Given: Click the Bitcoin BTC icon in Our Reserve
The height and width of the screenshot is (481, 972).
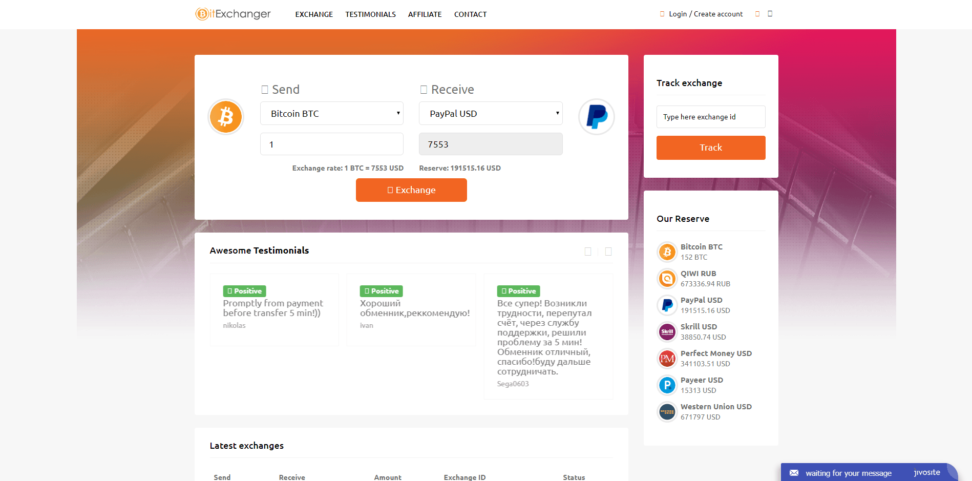Looking at the screenshot, I should 667,252.
